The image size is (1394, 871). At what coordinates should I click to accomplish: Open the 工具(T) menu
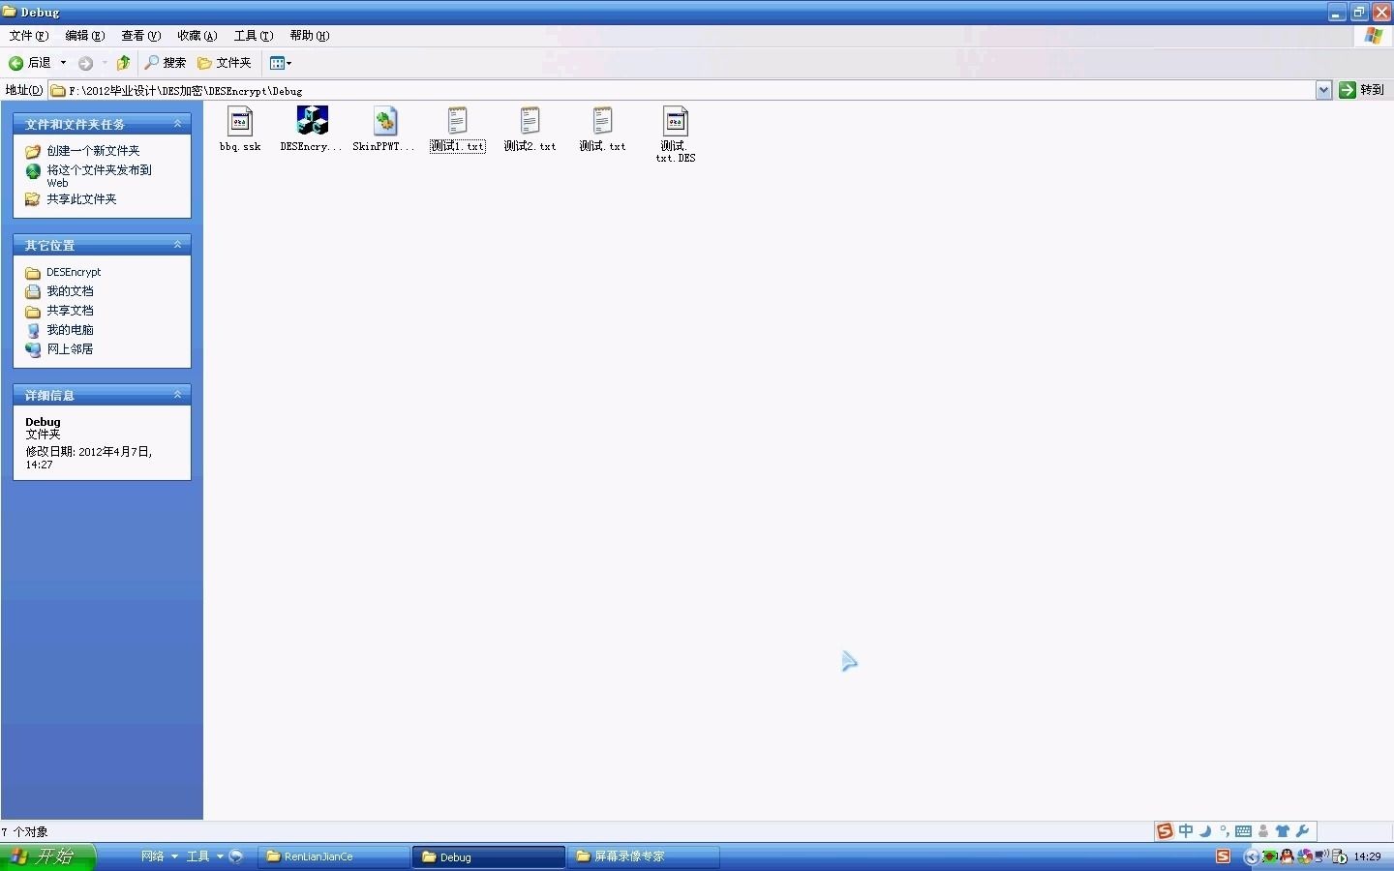click(254, 36)
